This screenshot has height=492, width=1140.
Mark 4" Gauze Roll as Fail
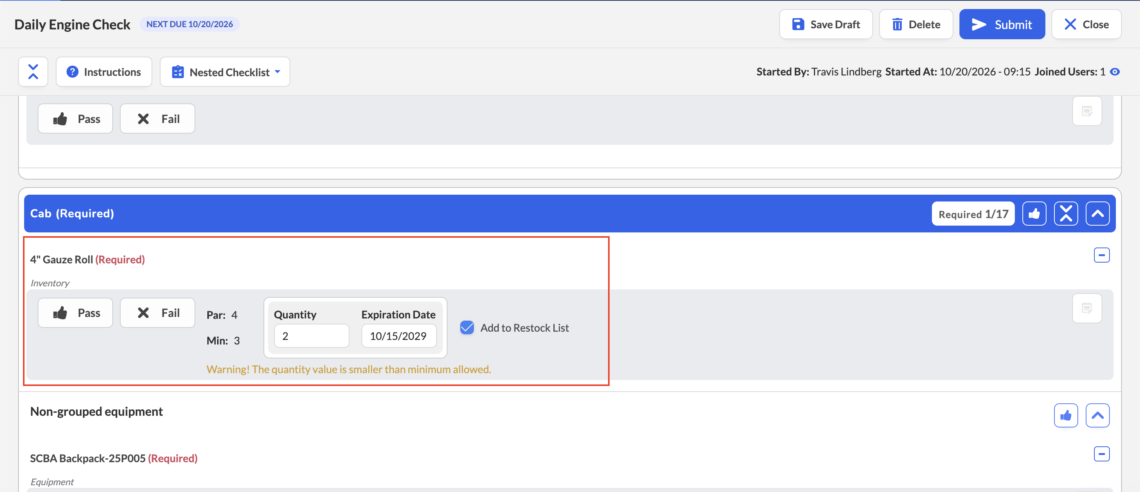click(158, 313)
